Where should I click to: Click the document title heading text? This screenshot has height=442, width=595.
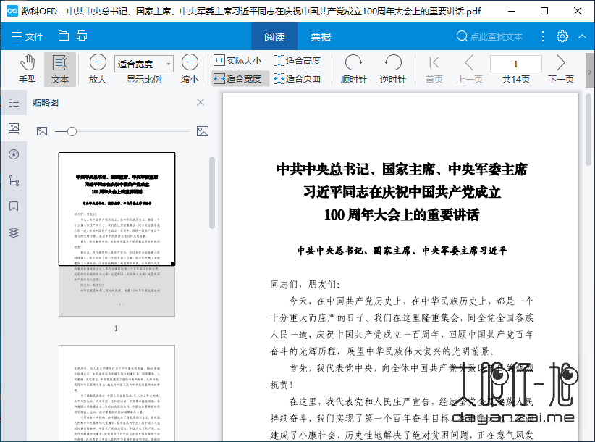(402, 192)
